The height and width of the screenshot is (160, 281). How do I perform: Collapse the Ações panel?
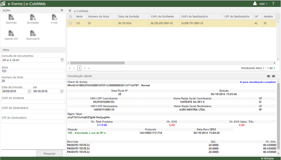tap(62, 10)
